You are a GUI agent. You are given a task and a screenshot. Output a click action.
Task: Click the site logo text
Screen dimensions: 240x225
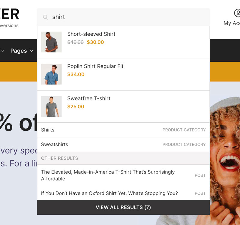pos(10,14)
